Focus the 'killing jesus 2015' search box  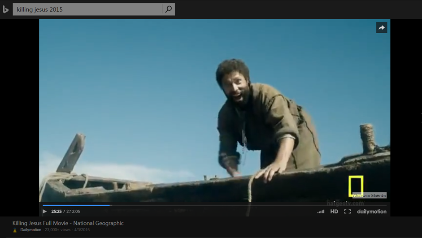[87, 9]
